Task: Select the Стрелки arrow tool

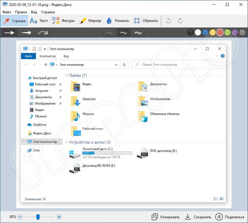Action: (x=14, y=21)
